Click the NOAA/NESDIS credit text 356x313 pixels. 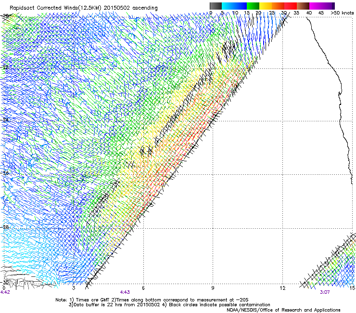(x=283, y=310)
